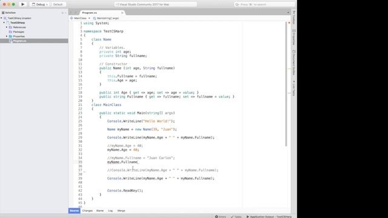Open the Errors pad in the status bar
The image size is (388, 218).
pos(221,217)
